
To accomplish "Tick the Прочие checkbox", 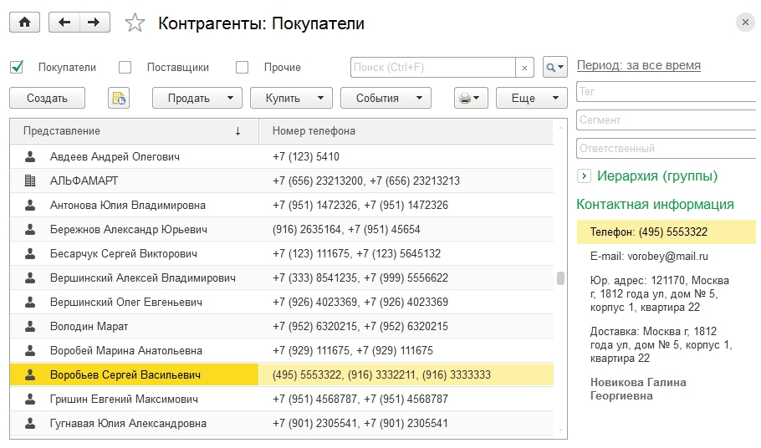I will coord(243,67).
